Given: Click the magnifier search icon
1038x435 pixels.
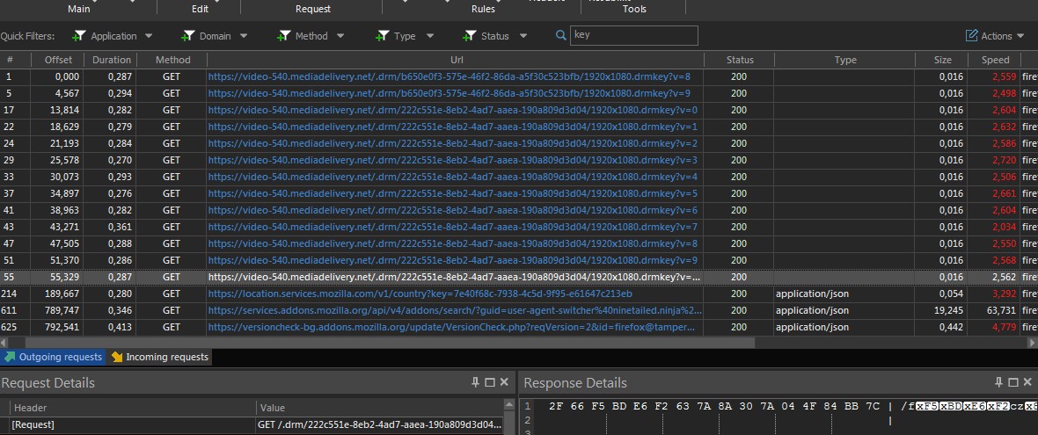Looking at the screenshot, I should [560, 36].
